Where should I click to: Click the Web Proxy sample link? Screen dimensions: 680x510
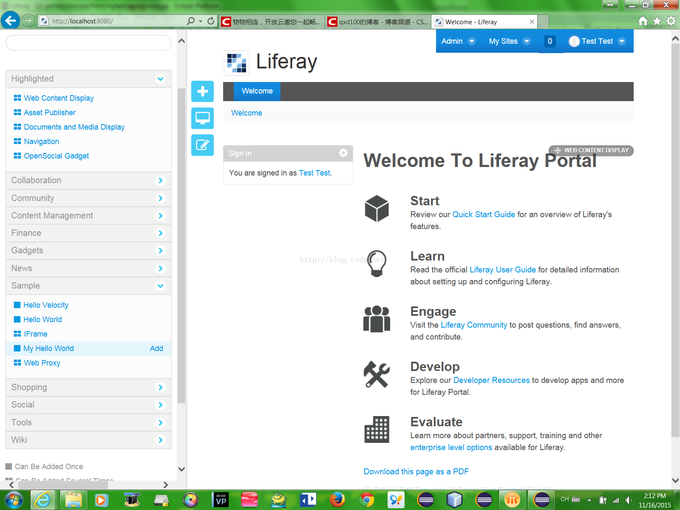(x=42, y=363)
